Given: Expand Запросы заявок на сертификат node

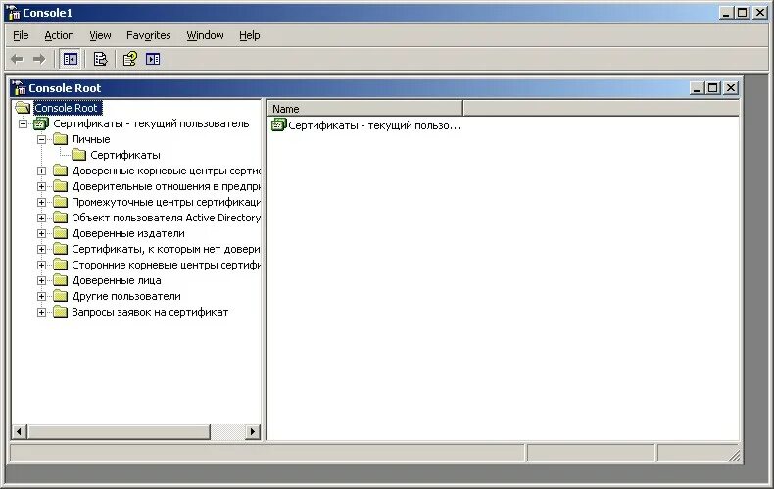Looking at the screenshot, I should [42, 312].
